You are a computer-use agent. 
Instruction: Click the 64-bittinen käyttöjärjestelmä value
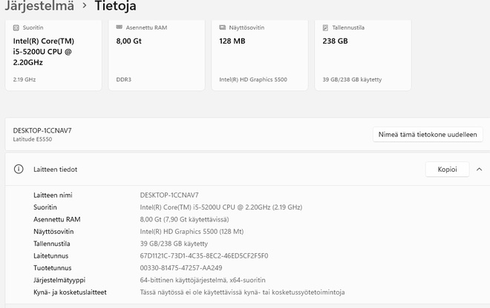tap(203, 281)
